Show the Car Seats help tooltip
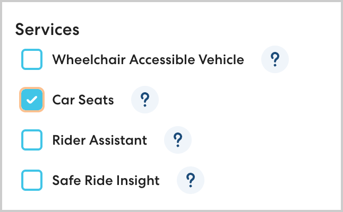The height and width of the screenshot is (212, 343). tap(144, 100)
